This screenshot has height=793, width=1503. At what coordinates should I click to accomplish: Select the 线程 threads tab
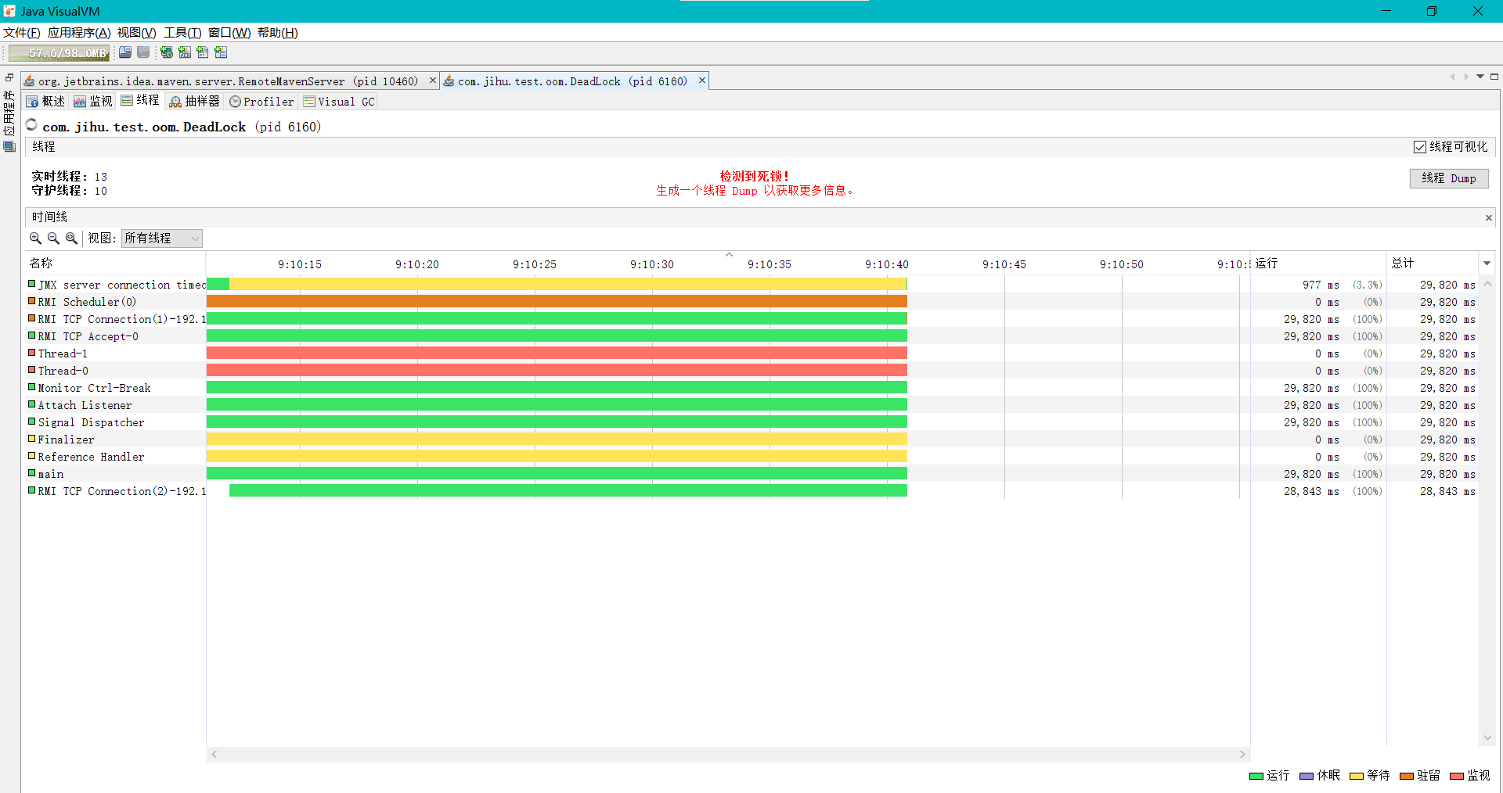pyautogui.click(x=140, y=101)
